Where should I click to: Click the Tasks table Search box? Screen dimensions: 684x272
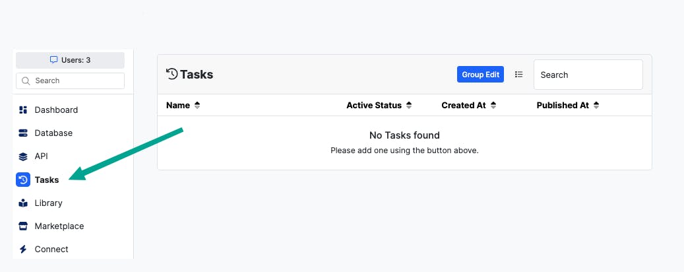(588, 75)
